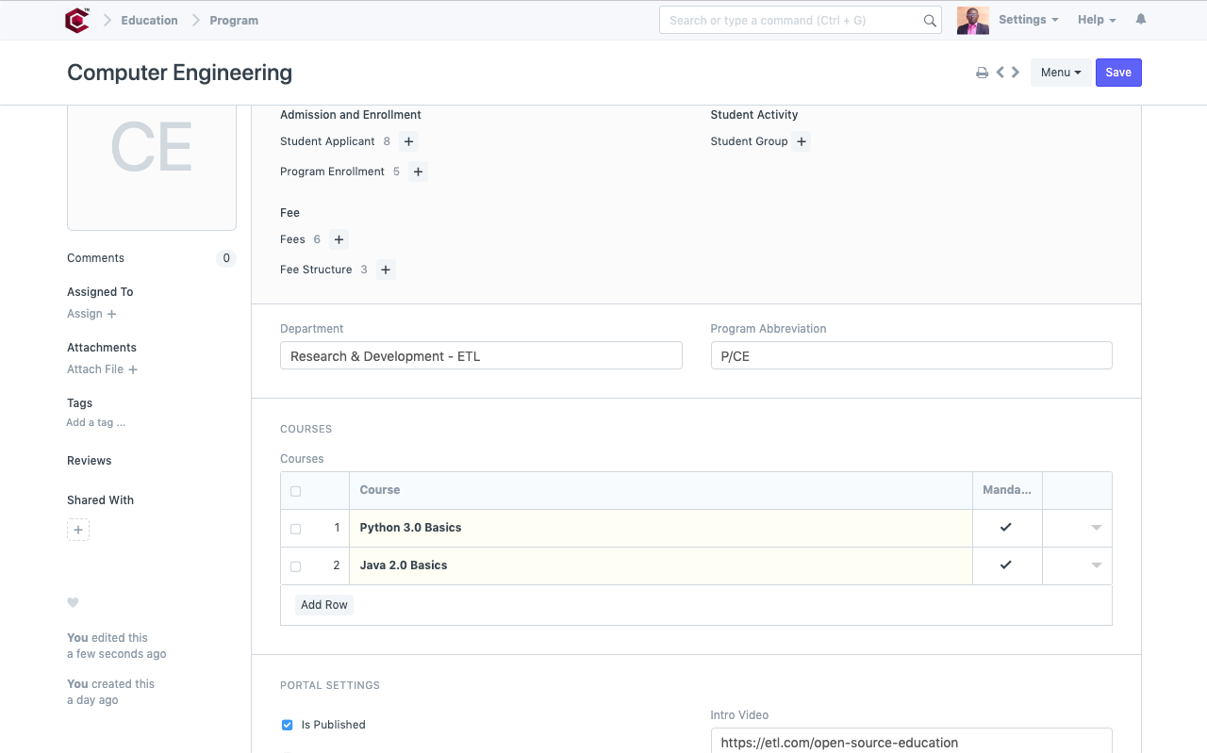Click plus icon beside Fee Structure
This screenshot has height=753, width=1207.
point(386,270)
